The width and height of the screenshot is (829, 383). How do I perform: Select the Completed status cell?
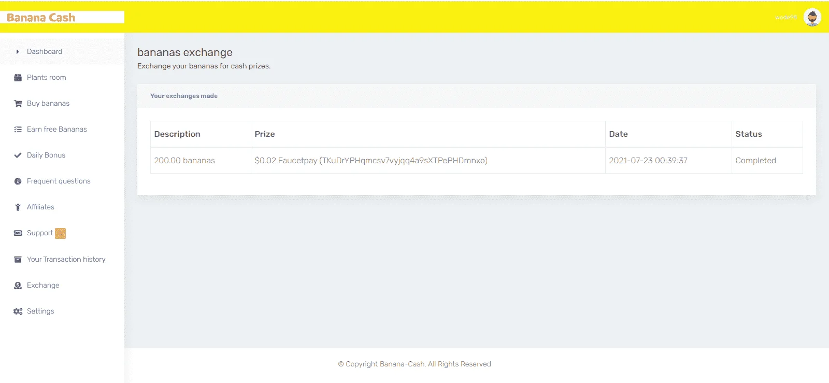[767, 161]
